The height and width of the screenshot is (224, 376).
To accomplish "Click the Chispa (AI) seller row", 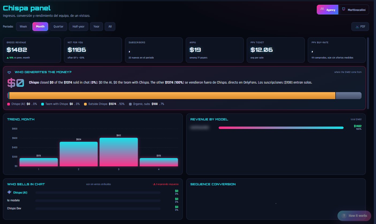I will [x=93, y=192].
